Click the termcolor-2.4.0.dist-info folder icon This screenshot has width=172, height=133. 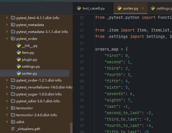tap(13, 115)
